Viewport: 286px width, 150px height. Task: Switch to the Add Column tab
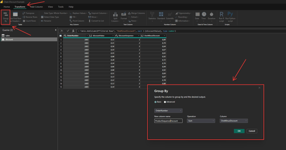[36, 7]
